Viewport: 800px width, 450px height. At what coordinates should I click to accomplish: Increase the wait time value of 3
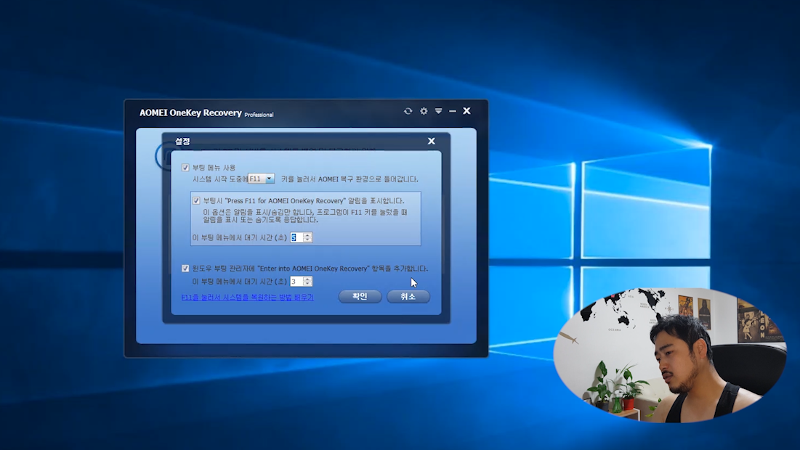[x=307, y=279]
